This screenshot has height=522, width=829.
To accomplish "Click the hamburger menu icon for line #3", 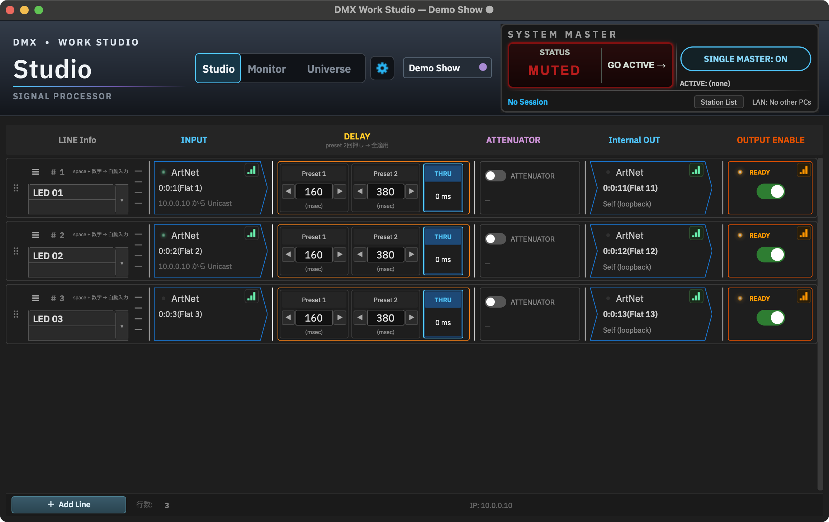I will point(35,298).
